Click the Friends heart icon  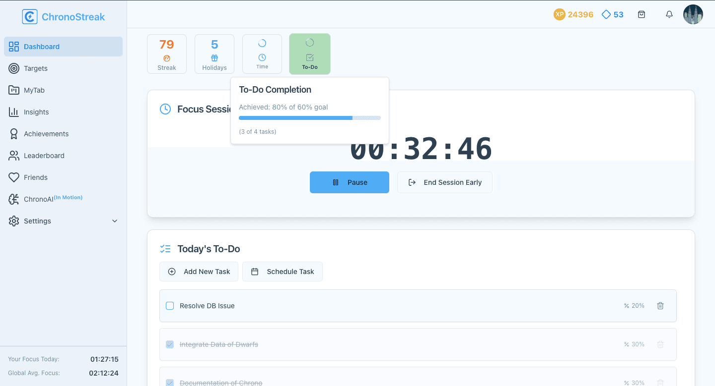[x=14, y=177]
